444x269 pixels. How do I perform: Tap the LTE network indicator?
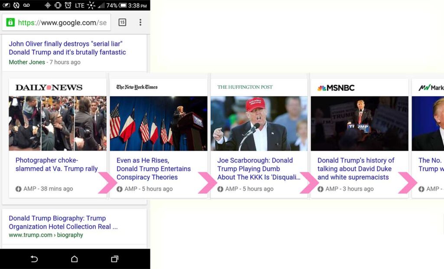click(80, 5)
